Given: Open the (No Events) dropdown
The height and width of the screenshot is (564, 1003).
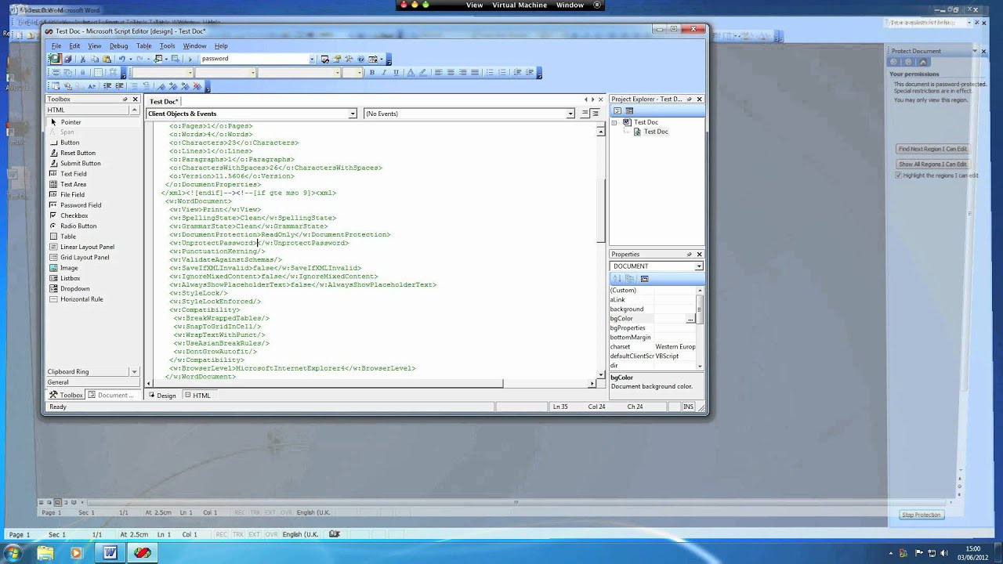Looking at the screenshot, I should click(570, 114).
